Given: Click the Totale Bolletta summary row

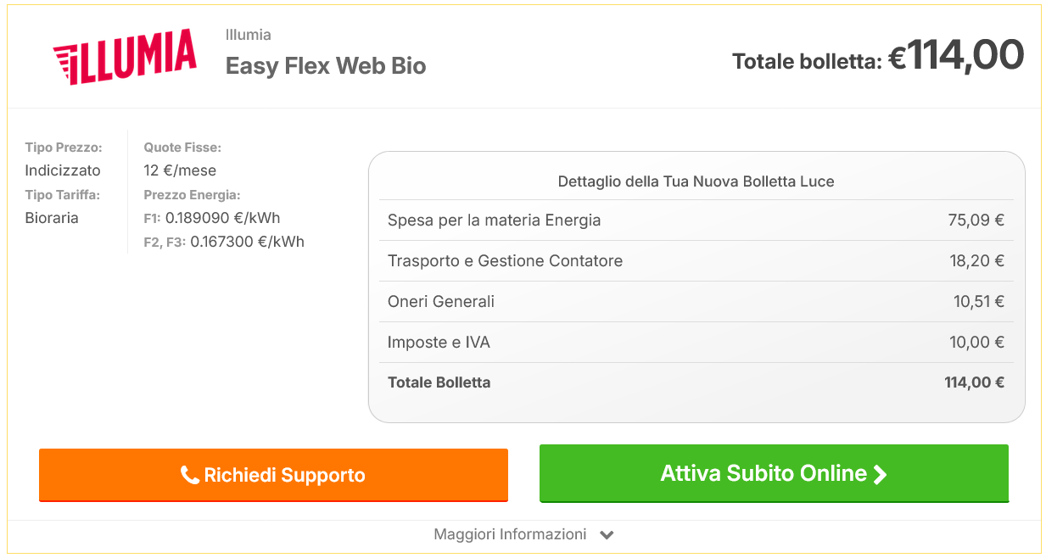Looking at the screenshot, I should [x=696, y=382].
